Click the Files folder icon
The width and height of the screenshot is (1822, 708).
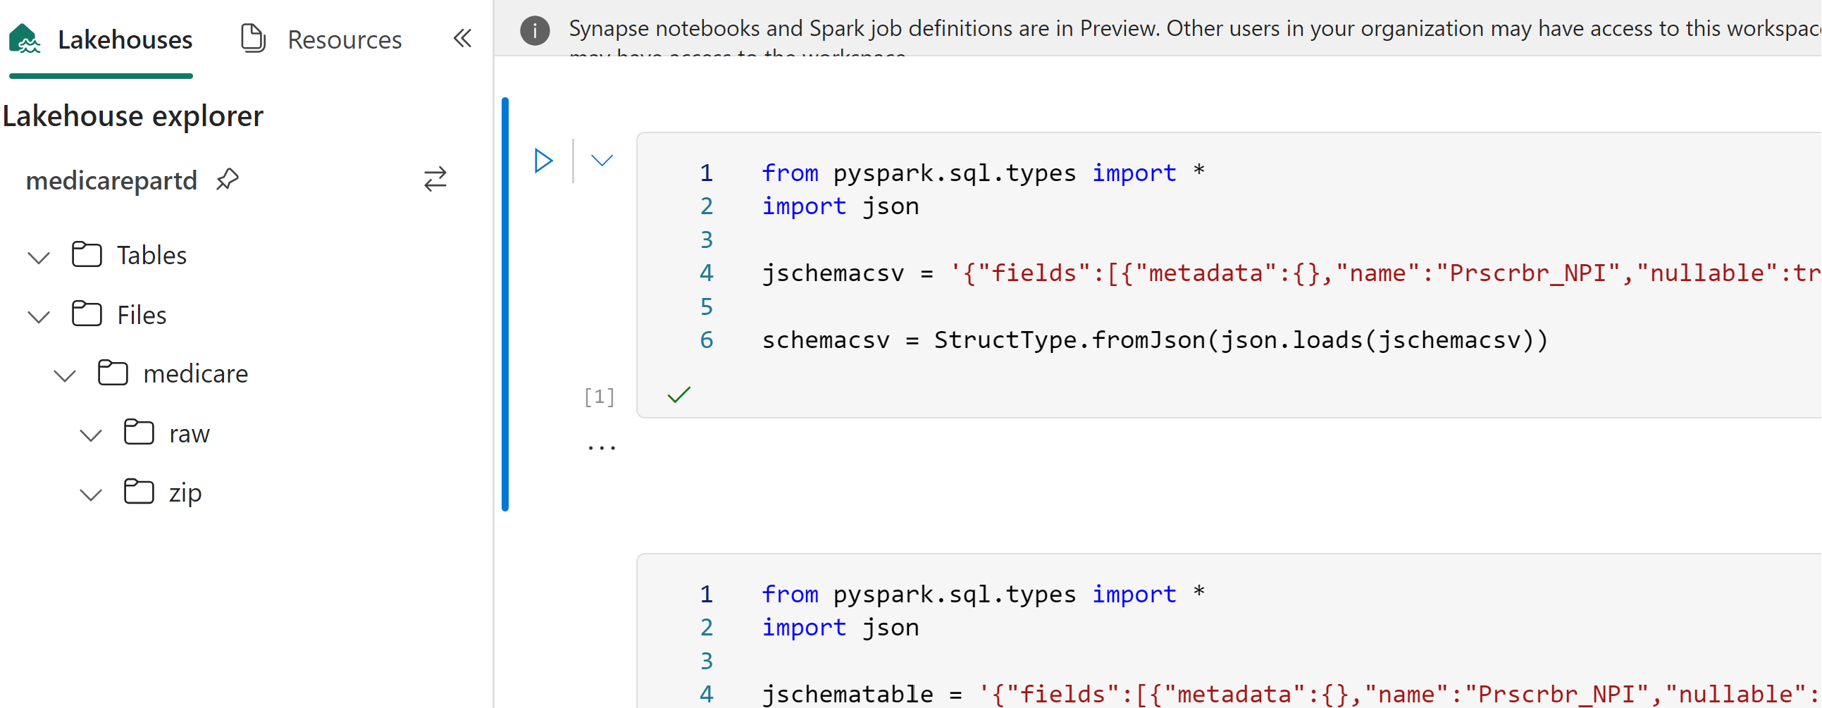(87, 314)
